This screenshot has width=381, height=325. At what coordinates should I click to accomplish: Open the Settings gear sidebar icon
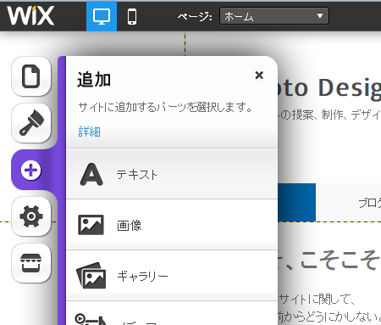pyautogui.click(x=31, y=216)
